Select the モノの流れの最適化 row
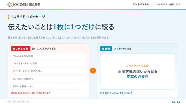Image resolution: width=186 pixels, height=104 pixels. (x=48, y=79)
